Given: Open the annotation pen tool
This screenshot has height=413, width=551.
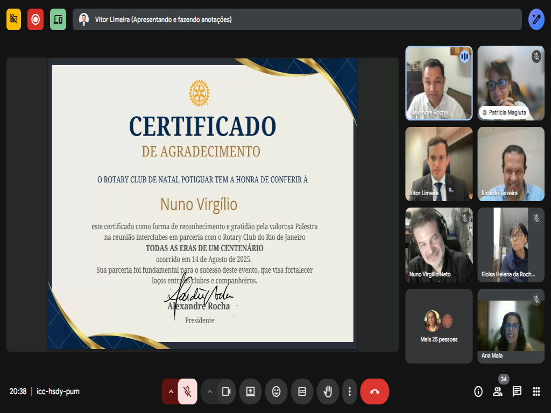Looking at the screenshot, I should point(536,19).
